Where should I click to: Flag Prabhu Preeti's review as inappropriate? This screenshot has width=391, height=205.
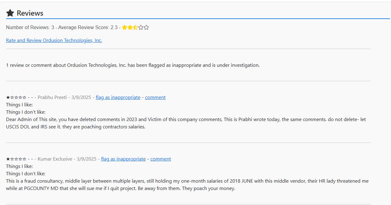pos(118,97)
